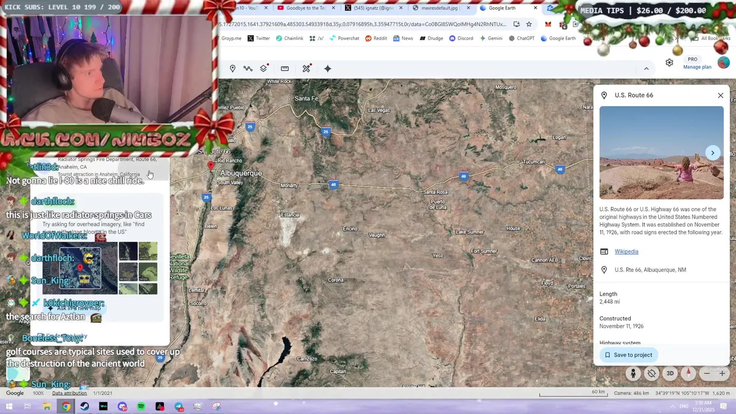Choose the draw path tool

(248, 68)
